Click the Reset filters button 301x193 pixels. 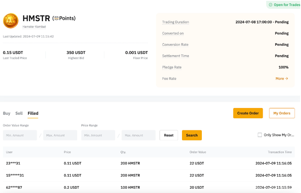169,135
